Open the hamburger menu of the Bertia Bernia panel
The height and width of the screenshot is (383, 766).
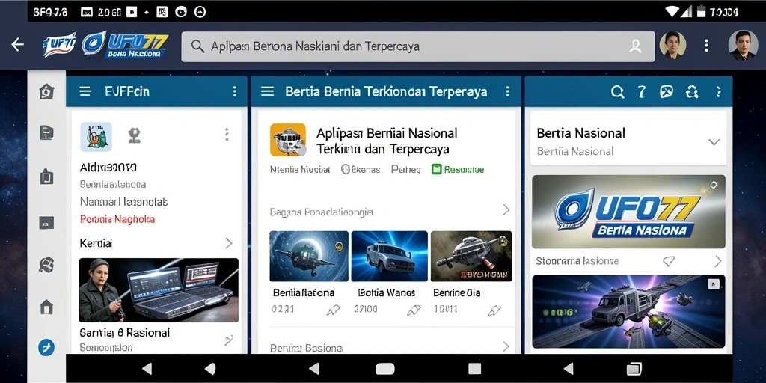click(267, 91)
